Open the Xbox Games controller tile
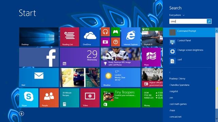Image resolution: width=218 pixels, height=122 pixels. click(x=115, y=32)
